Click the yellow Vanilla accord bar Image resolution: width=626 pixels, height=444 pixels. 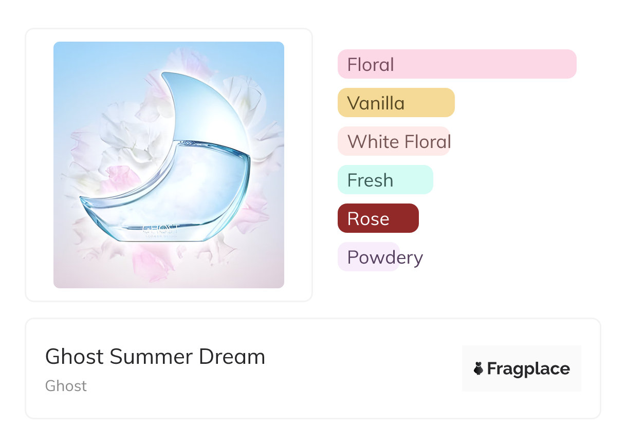396,103
